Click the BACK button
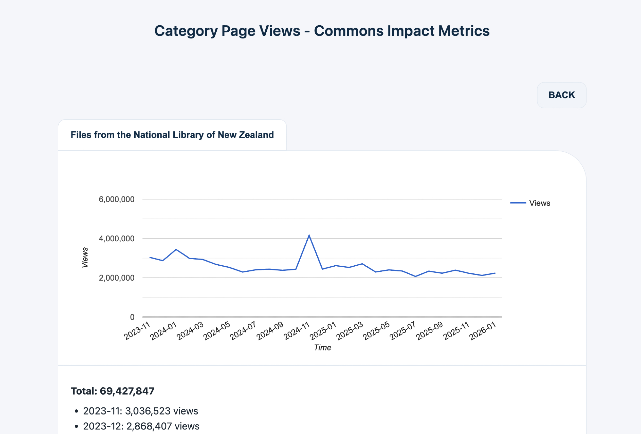Screen dimensions: 641x434 point(562,95)
